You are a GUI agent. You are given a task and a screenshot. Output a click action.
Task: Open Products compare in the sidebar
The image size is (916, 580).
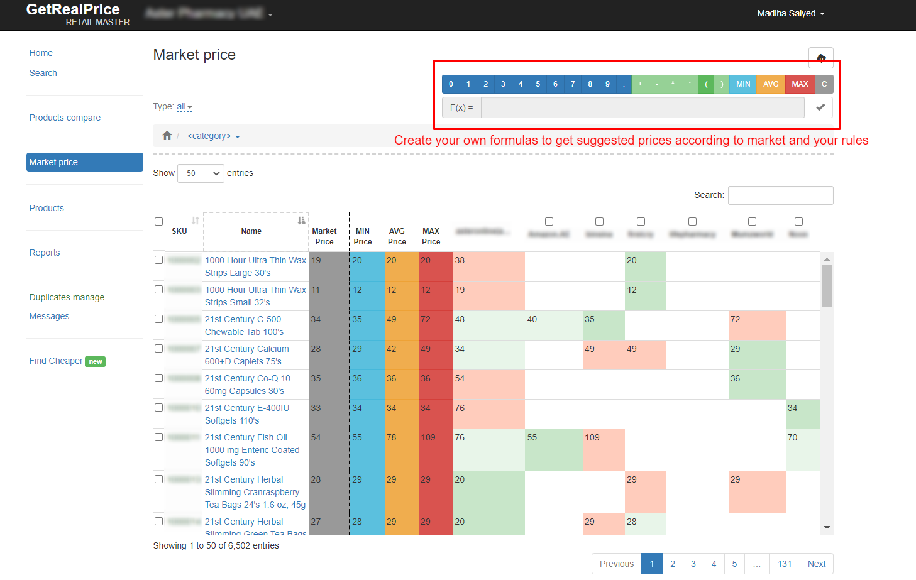click(x=65, y=118)
